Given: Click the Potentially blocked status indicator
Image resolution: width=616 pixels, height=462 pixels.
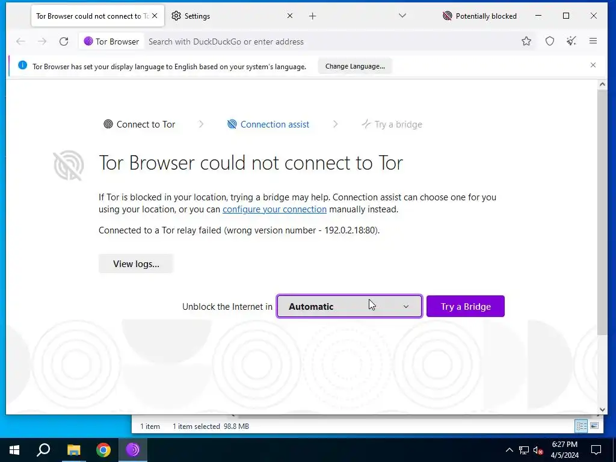Looking at the screenshot, I should tap(479, 16).
